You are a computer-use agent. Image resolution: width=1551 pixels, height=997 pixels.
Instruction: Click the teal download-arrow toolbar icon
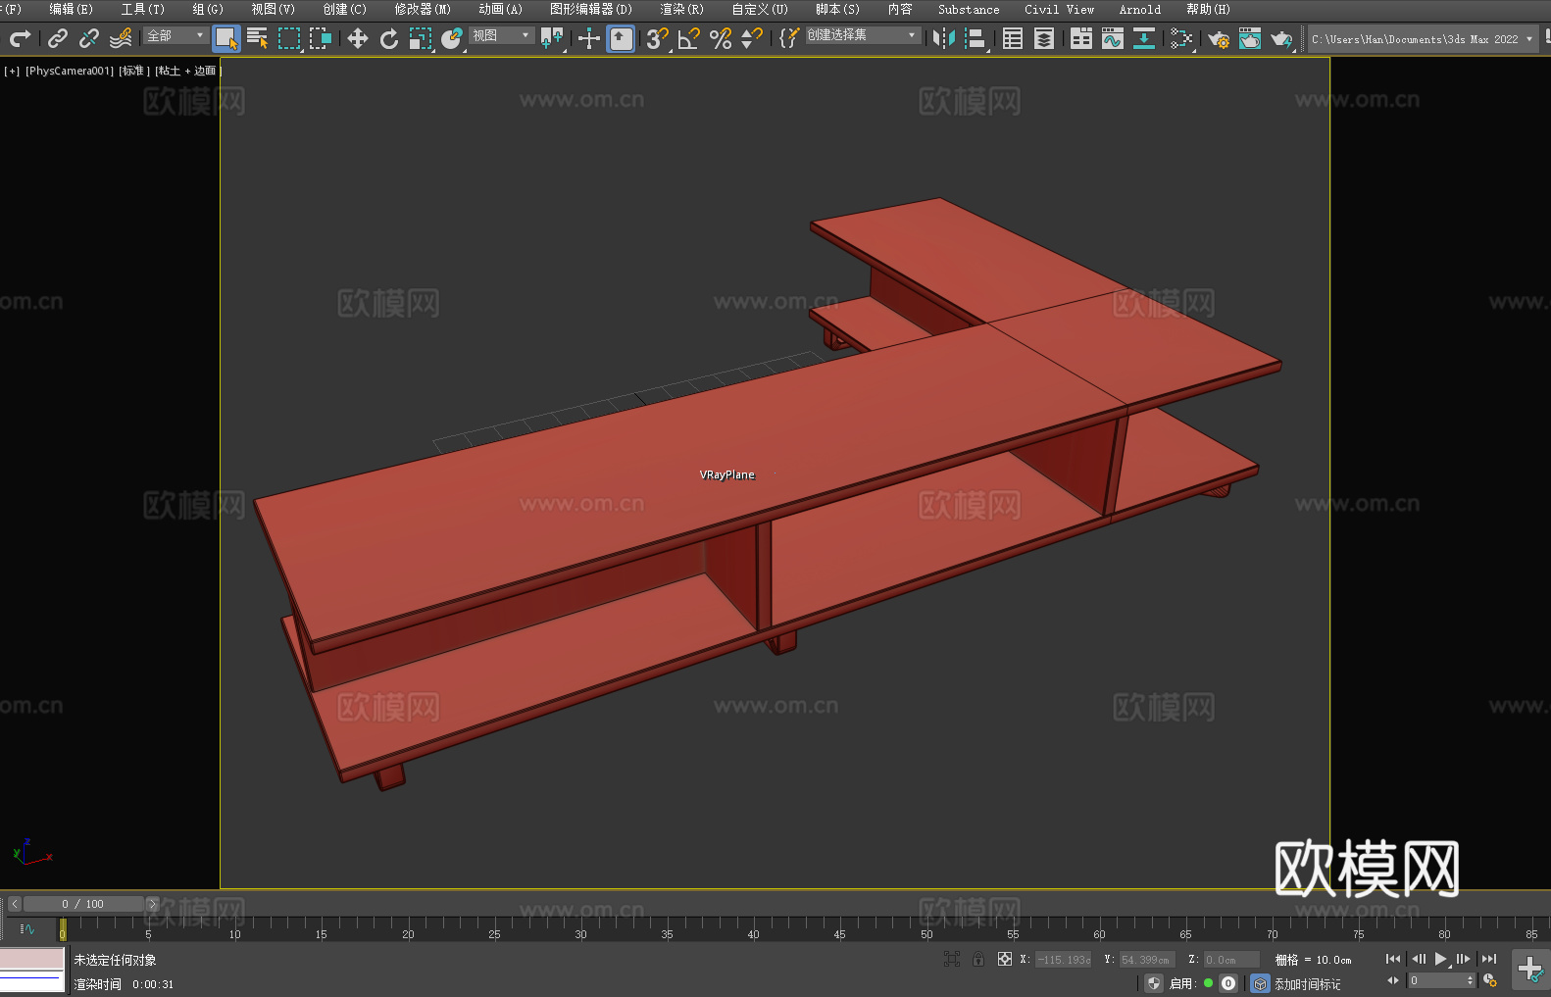(x=1143, y=38)
